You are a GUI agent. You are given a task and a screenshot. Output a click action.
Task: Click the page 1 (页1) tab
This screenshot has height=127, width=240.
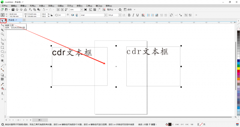pyautogui.click(x=40, y=120)
